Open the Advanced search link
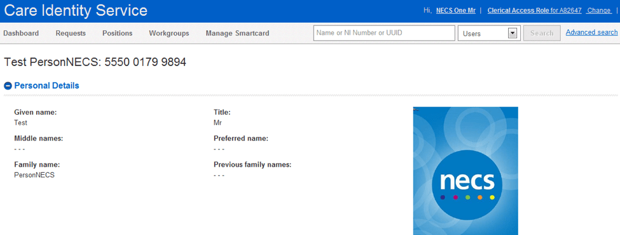 pyautogui.click(x=591, y=32)
